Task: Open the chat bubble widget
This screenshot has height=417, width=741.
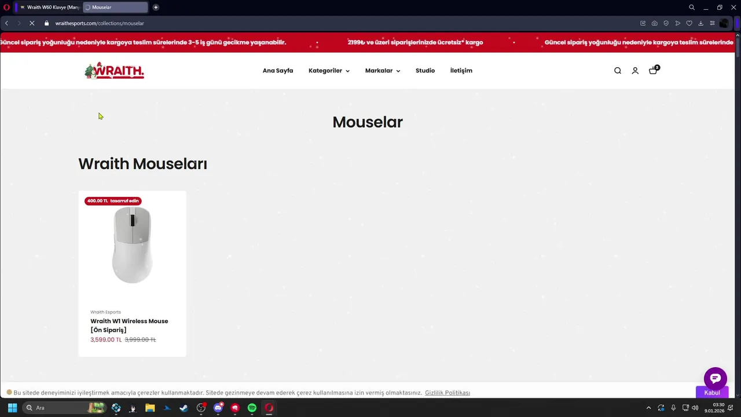Action: (716, 378)
